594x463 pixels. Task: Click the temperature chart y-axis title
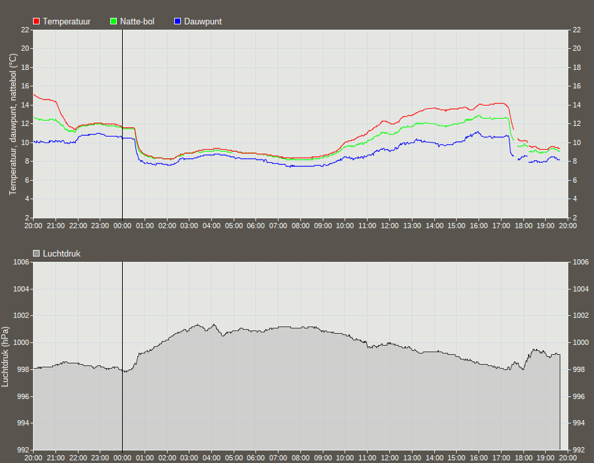point(13,124)
